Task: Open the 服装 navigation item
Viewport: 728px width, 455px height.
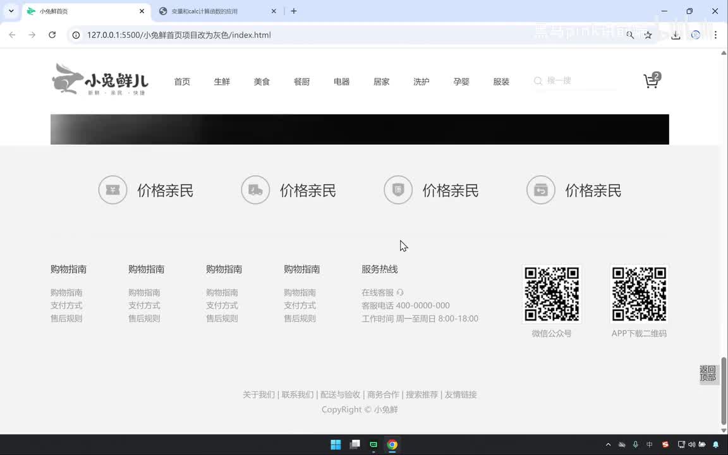Action: coord(501,82)
